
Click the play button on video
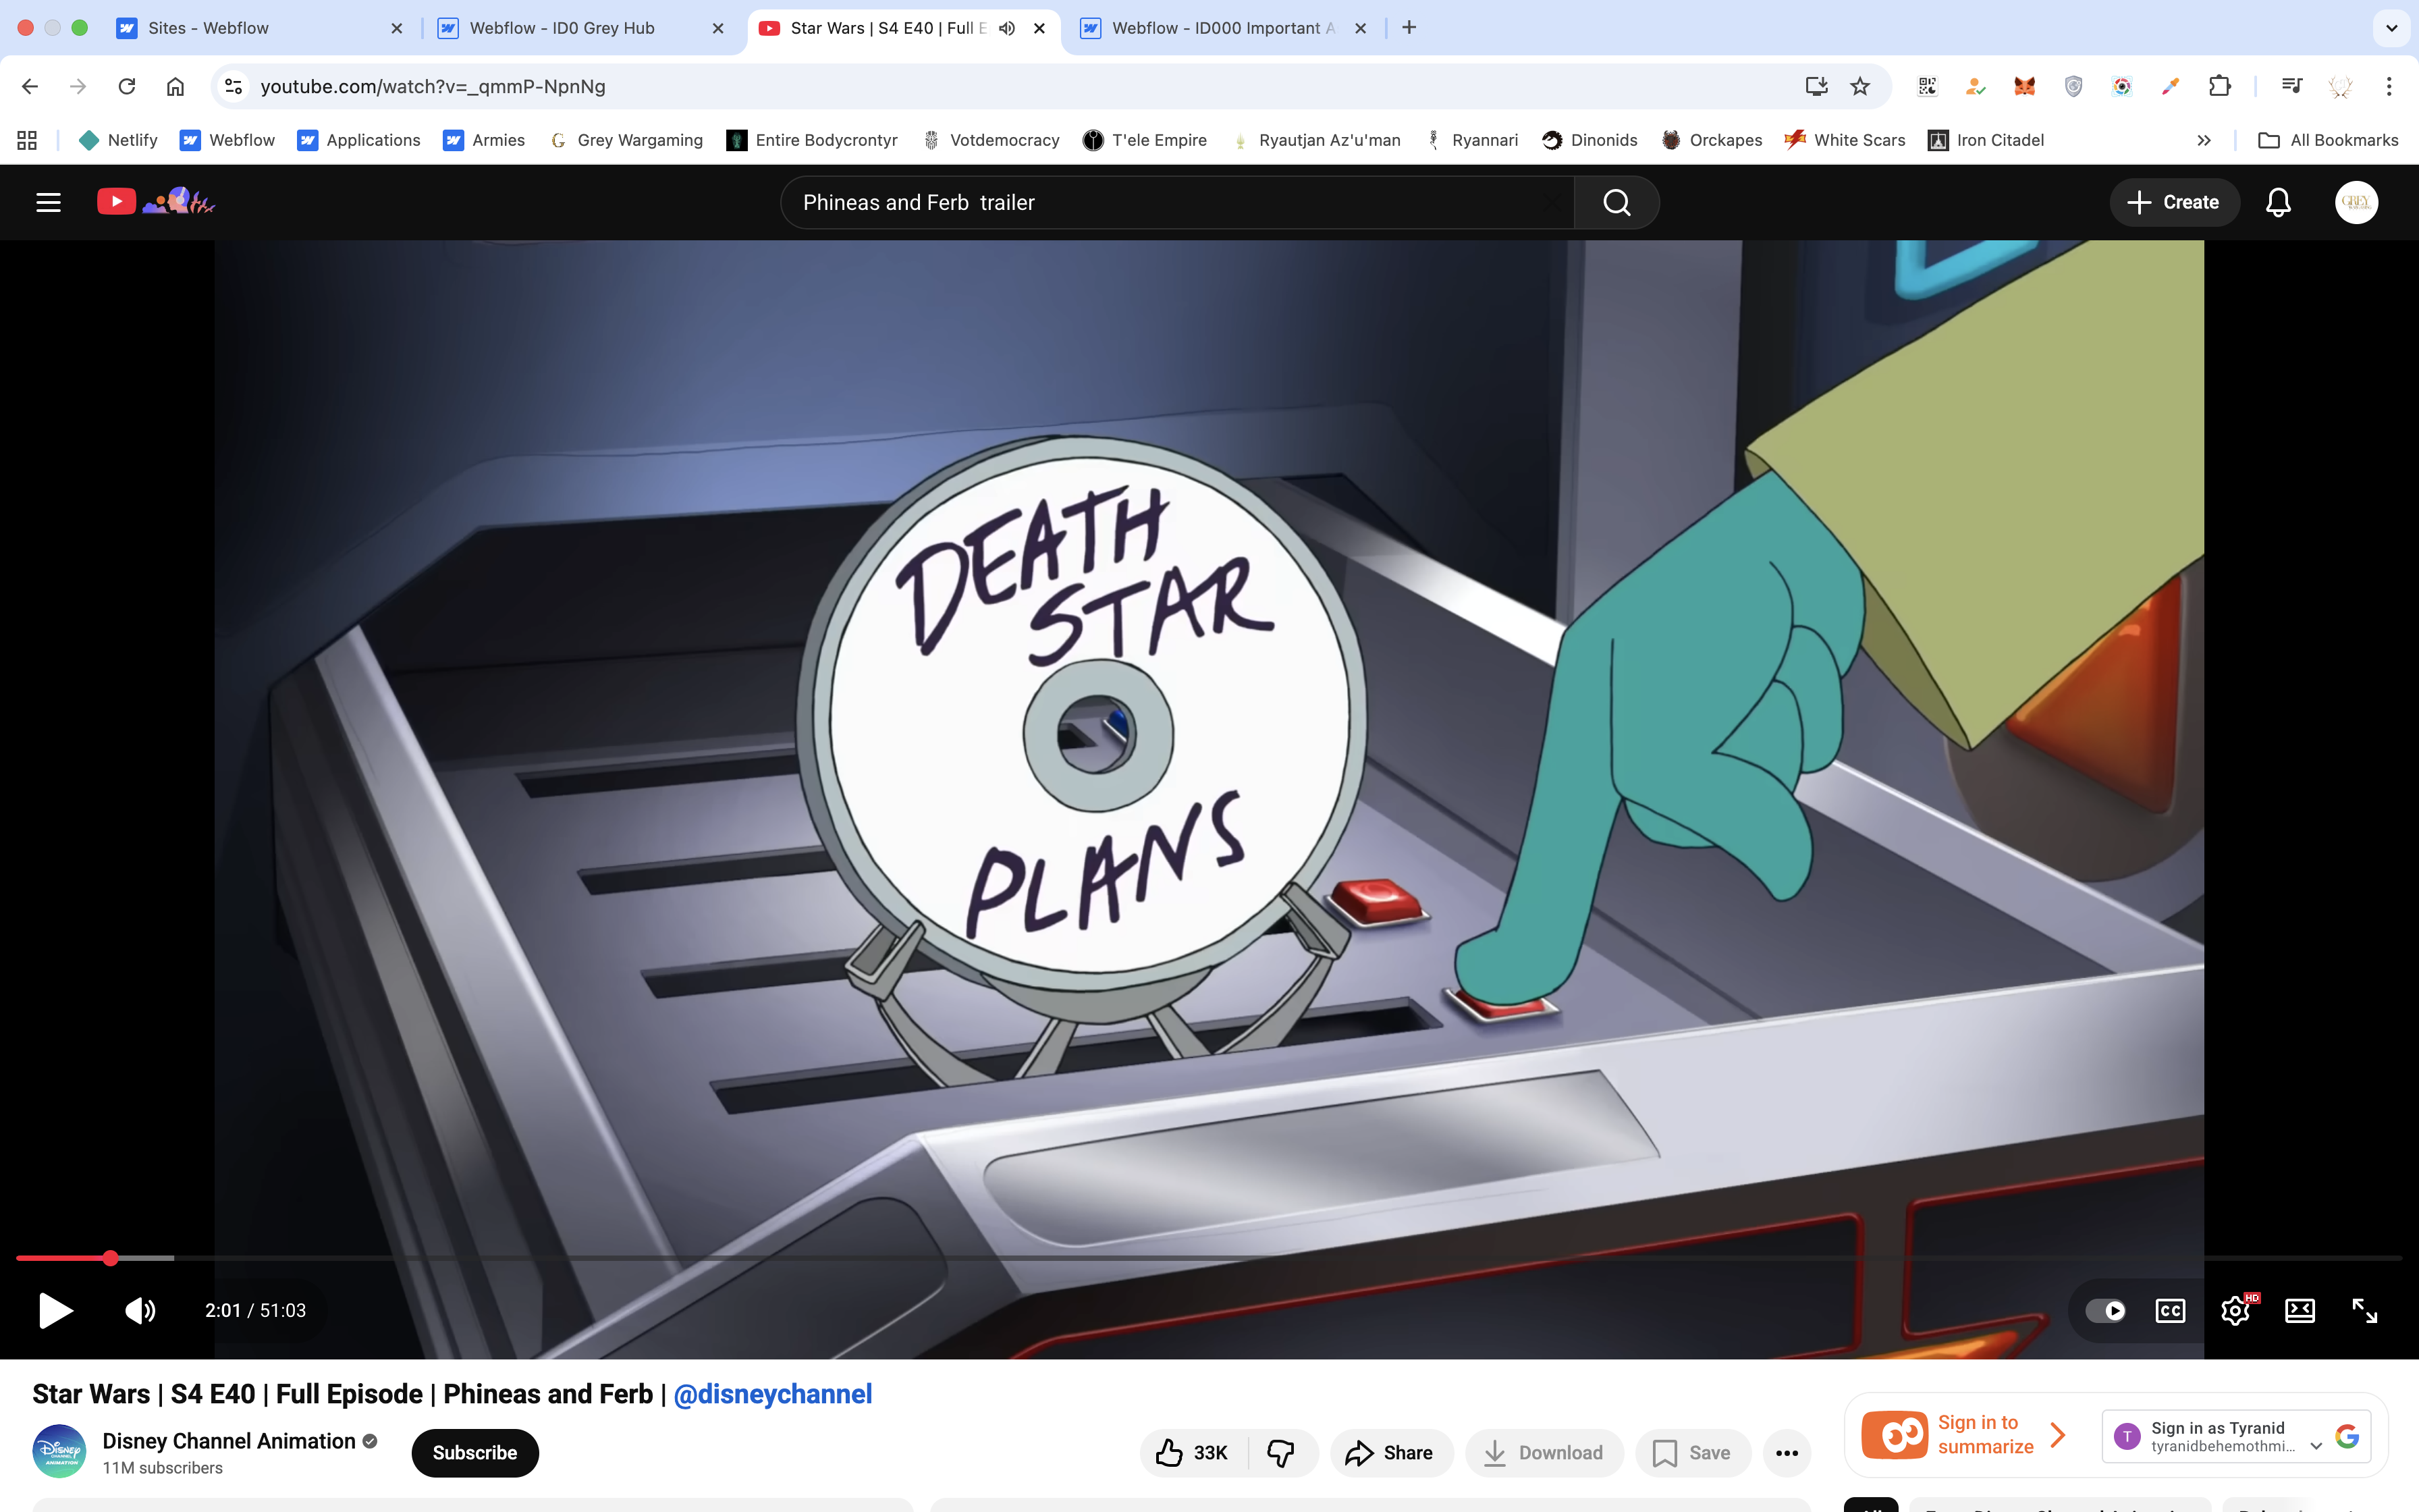click(55, 1310)
